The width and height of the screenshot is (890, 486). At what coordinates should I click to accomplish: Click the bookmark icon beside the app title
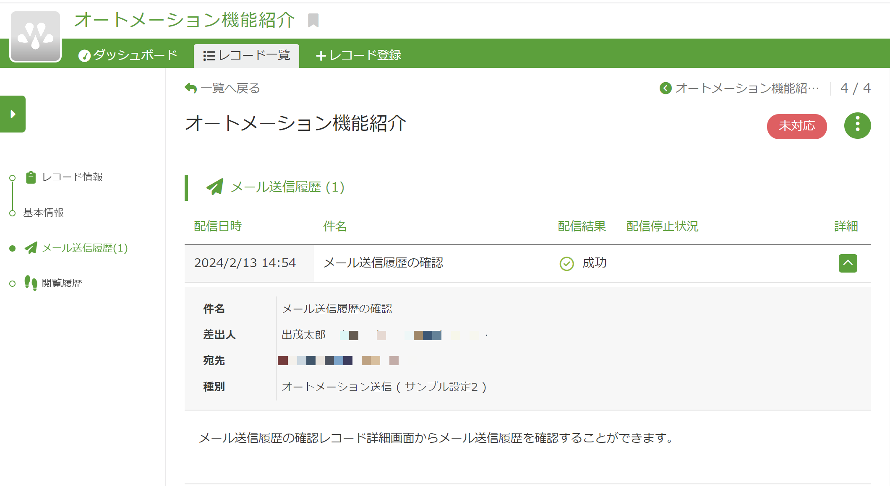tap(313, 20)
